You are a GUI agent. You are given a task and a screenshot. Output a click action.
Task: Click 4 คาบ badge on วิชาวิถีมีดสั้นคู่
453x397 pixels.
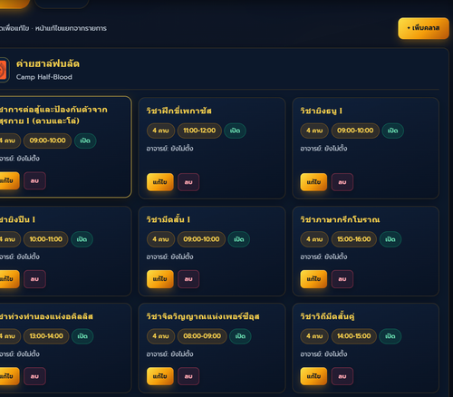pyautogui.click(x=314, y=336)
